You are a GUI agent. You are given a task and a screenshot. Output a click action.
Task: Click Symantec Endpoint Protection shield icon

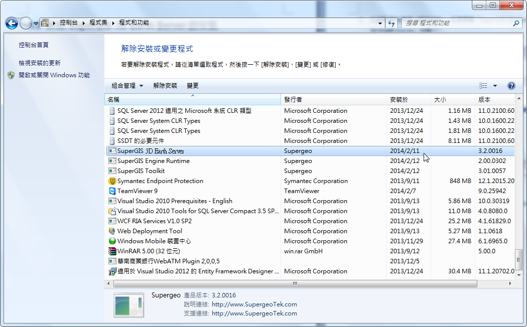112,181
